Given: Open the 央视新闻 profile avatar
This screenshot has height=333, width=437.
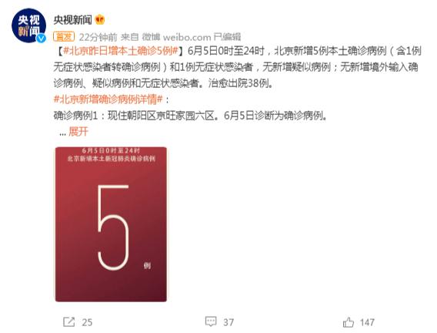Looking at the screenshot, I should (x=28, y=25).
